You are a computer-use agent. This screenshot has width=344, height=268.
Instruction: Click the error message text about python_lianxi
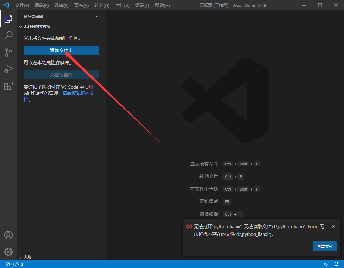259,230
